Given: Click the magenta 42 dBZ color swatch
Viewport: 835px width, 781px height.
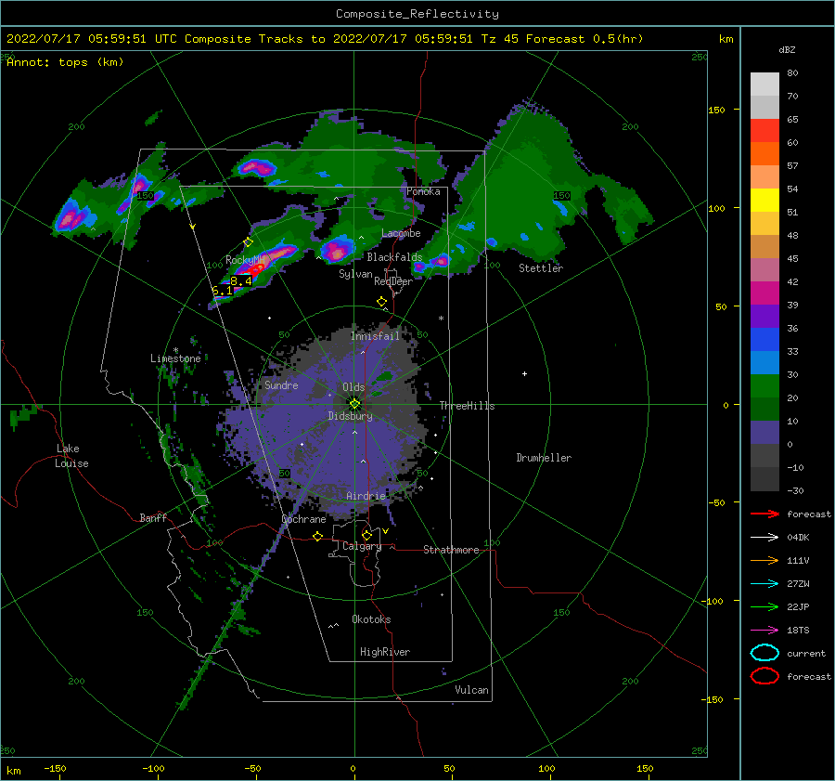Looking at the screenshot, I should [764, 293].
